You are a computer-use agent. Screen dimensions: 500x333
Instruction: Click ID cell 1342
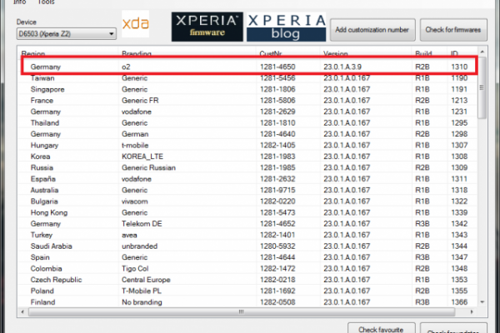(x=459, y=224)
